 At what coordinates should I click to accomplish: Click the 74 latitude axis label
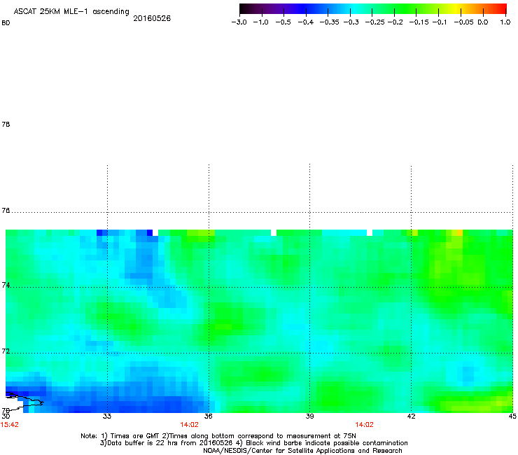pos(6,285)
